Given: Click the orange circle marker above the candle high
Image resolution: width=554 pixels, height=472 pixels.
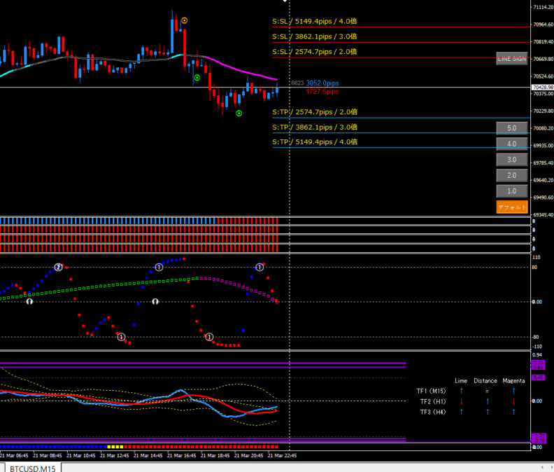Looking at the screenshot, I should (185, 21).
